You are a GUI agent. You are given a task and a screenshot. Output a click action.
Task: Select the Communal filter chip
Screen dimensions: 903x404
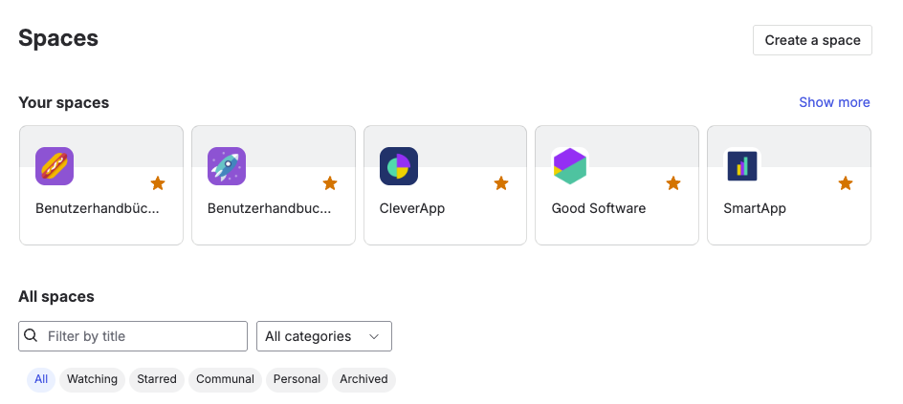point(225,379)
